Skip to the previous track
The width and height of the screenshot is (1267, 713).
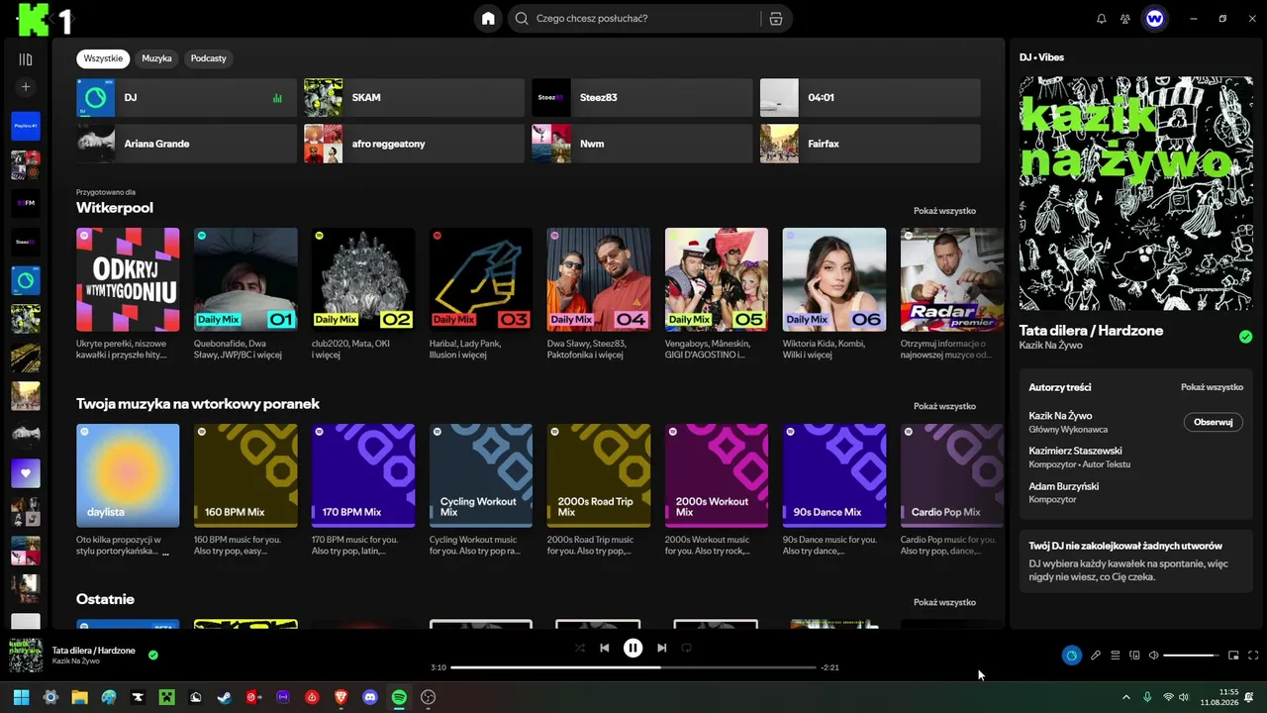605,648
